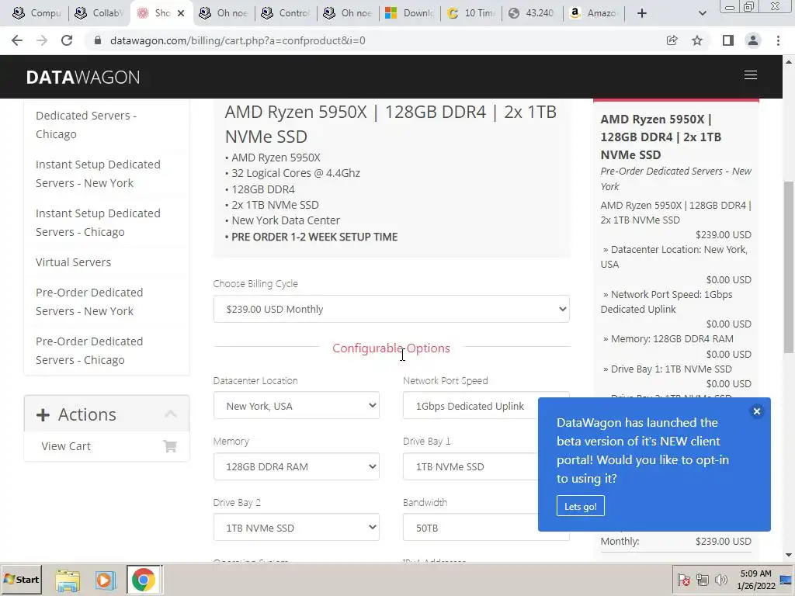The height and width of the screenshot is (596, 795).
Task: Expand the tab search chevron
Action: pos(702,13)
